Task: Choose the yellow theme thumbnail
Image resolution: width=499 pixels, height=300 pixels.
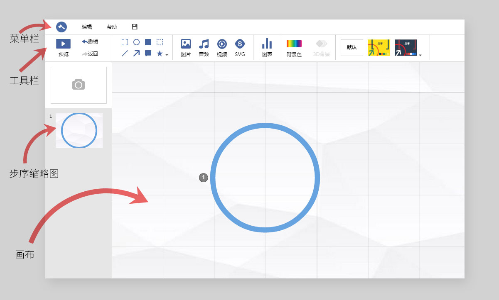Action: (379, 48)
